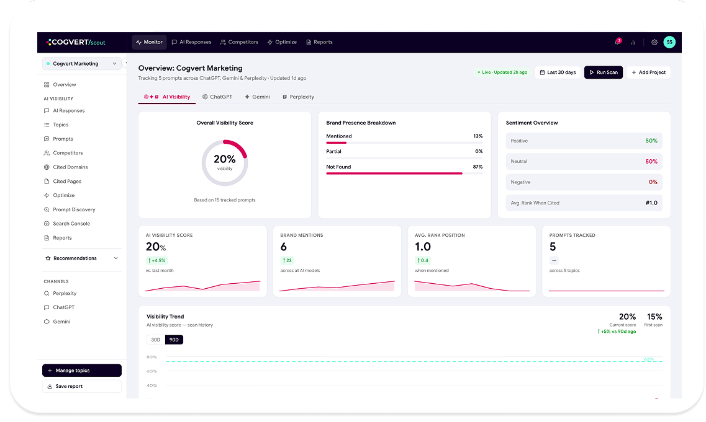The height and width of the screenshot is (422, 706).
Task: Click the Neutral 50% sentiment row
Action: [584, 162]
